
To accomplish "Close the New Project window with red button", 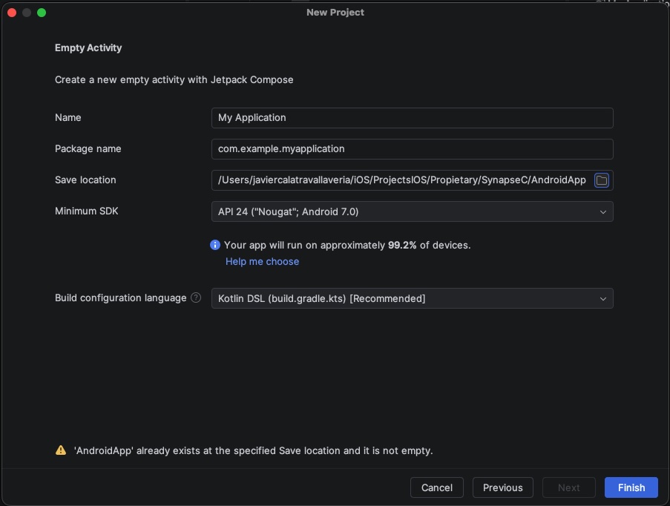I will pyautogui.click(x=12, y=13).
